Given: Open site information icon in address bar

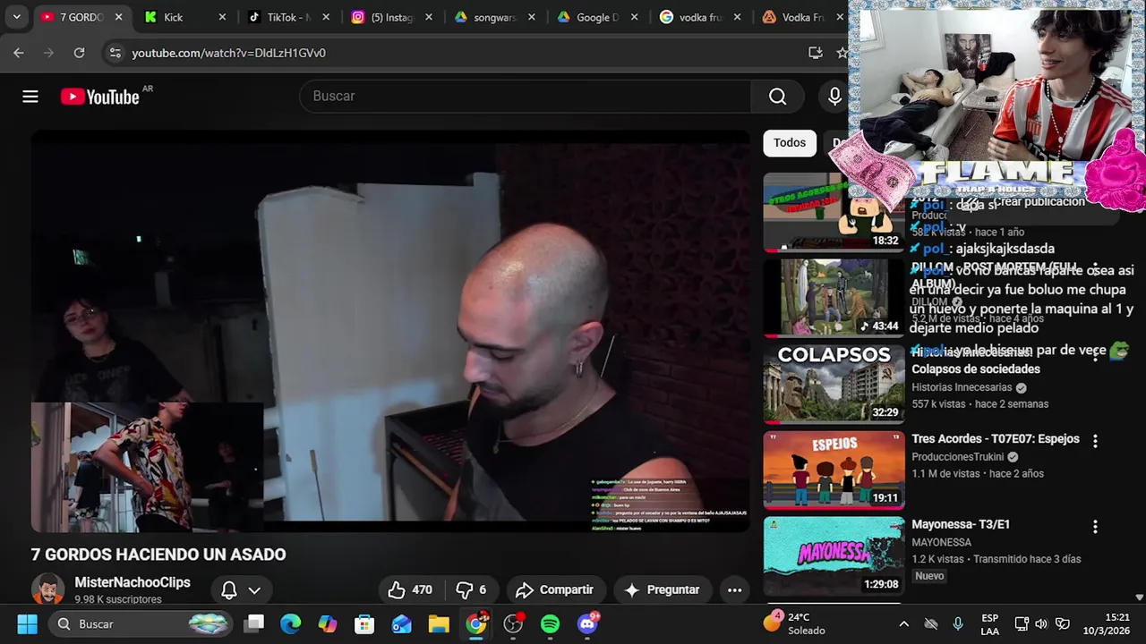Looking at the screenshot, I should coord(115,53).
